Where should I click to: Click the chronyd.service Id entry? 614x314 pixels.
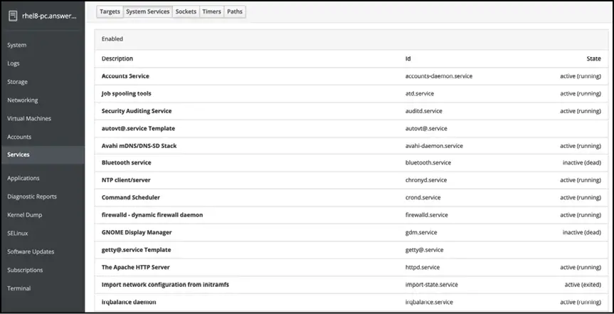[426, 180]
